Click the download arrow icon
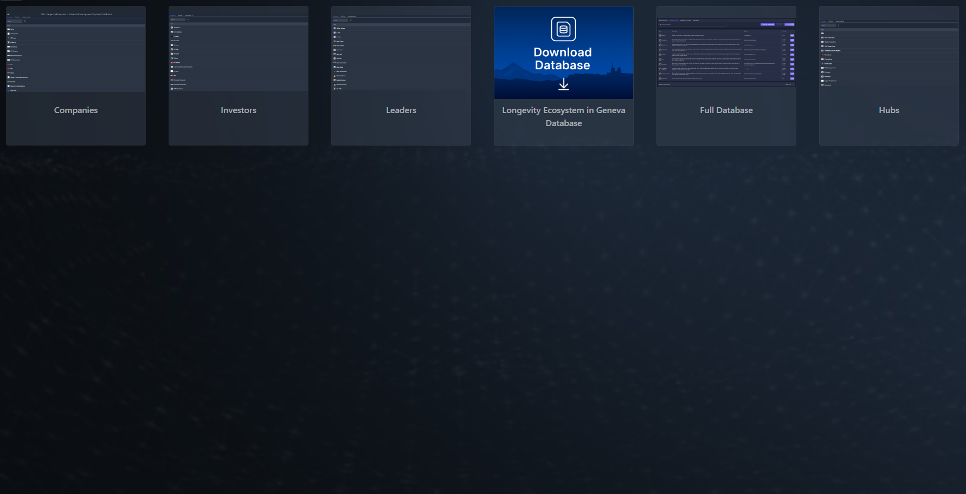 (564, 84)
